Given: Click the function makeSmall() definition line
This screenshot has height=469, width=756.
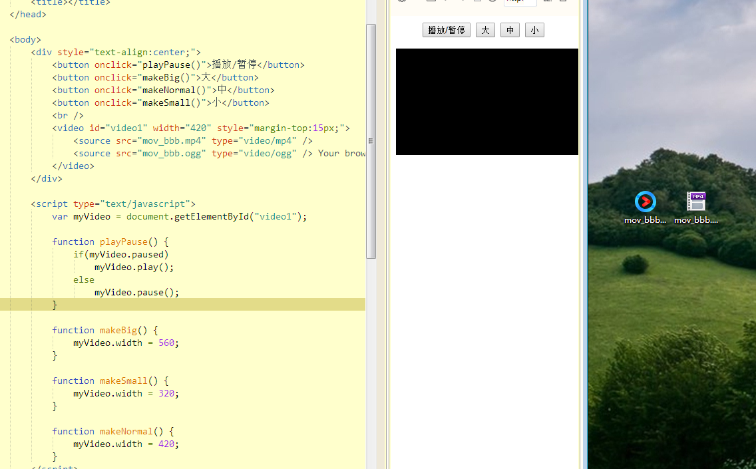Looking at the screenshot, I should coord(110,381).
